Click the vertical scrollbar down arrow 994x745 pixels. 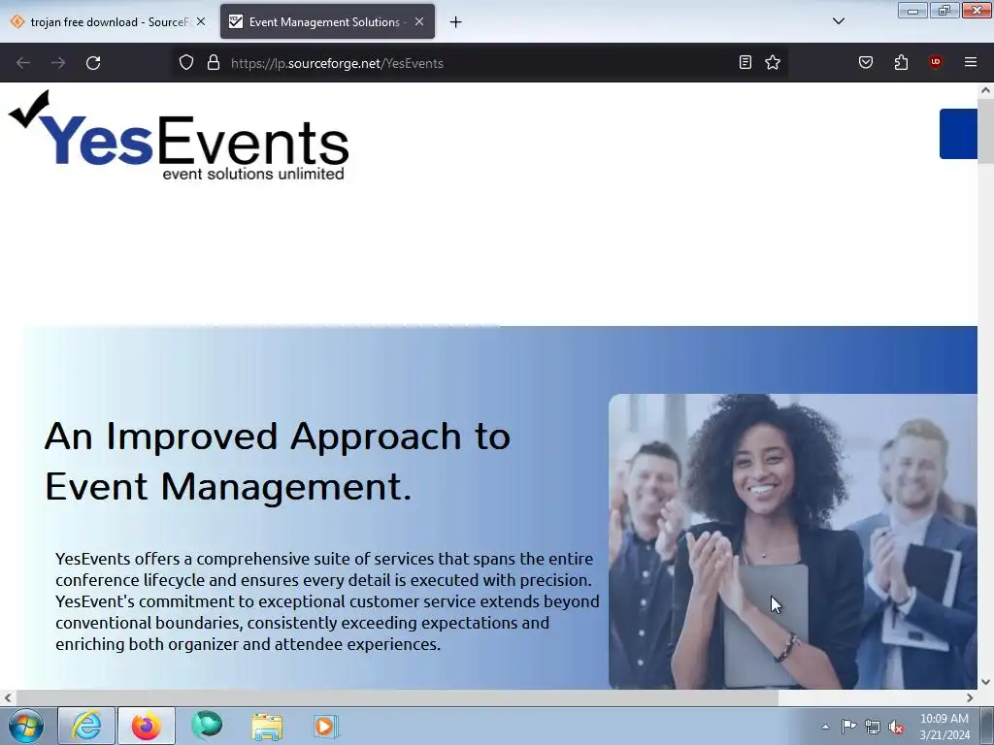985,682
